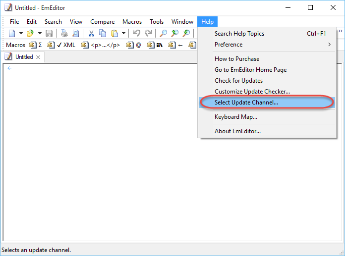
Task: Open the View menu
Action: pyautogui.click(x=76, y=22)
